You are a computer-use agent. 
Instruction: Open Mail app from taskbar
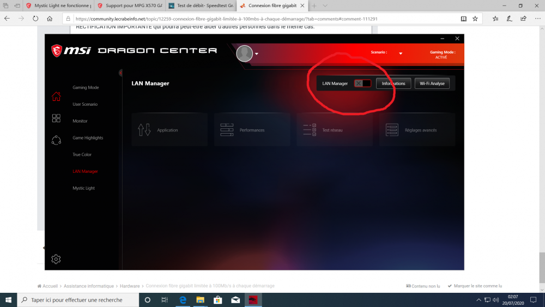pos(235,300)
